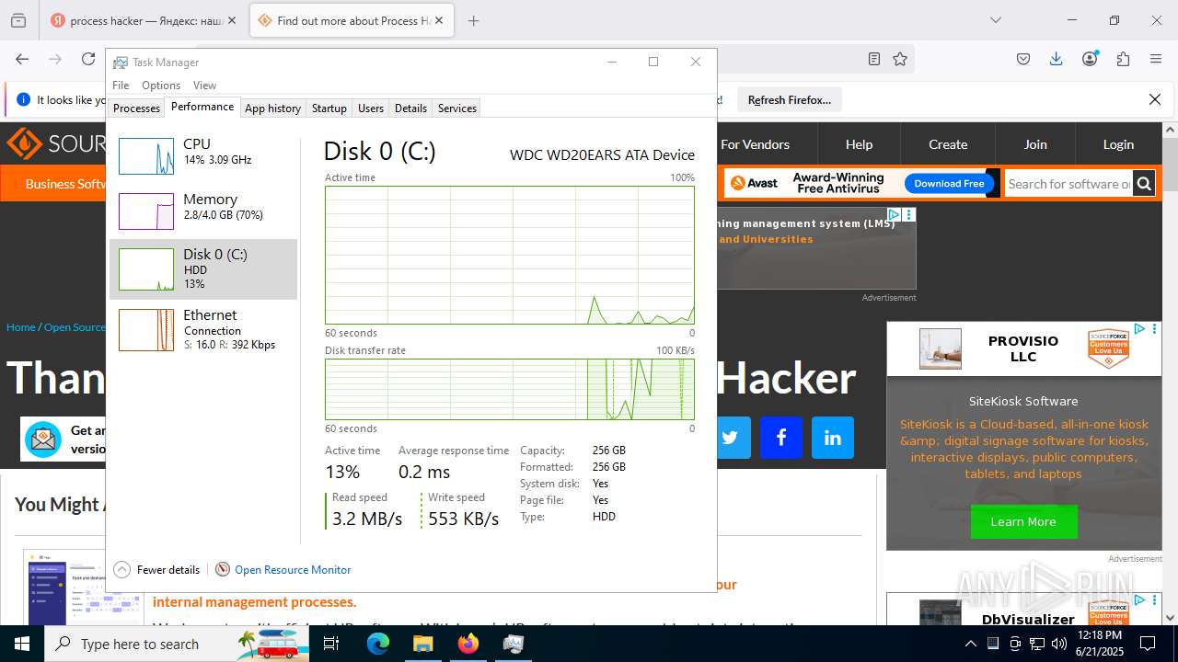The width and height of the screenshot is (1178, 662).
Task: Bookmark this page with the star
Action: click(x=900, y=59)
